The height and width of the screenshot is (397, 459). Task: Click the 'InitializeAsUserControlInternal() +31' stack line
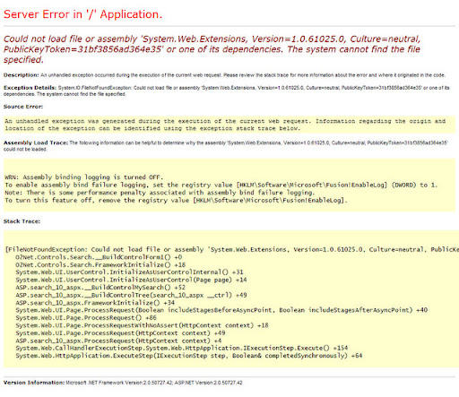tap(129, 272)
